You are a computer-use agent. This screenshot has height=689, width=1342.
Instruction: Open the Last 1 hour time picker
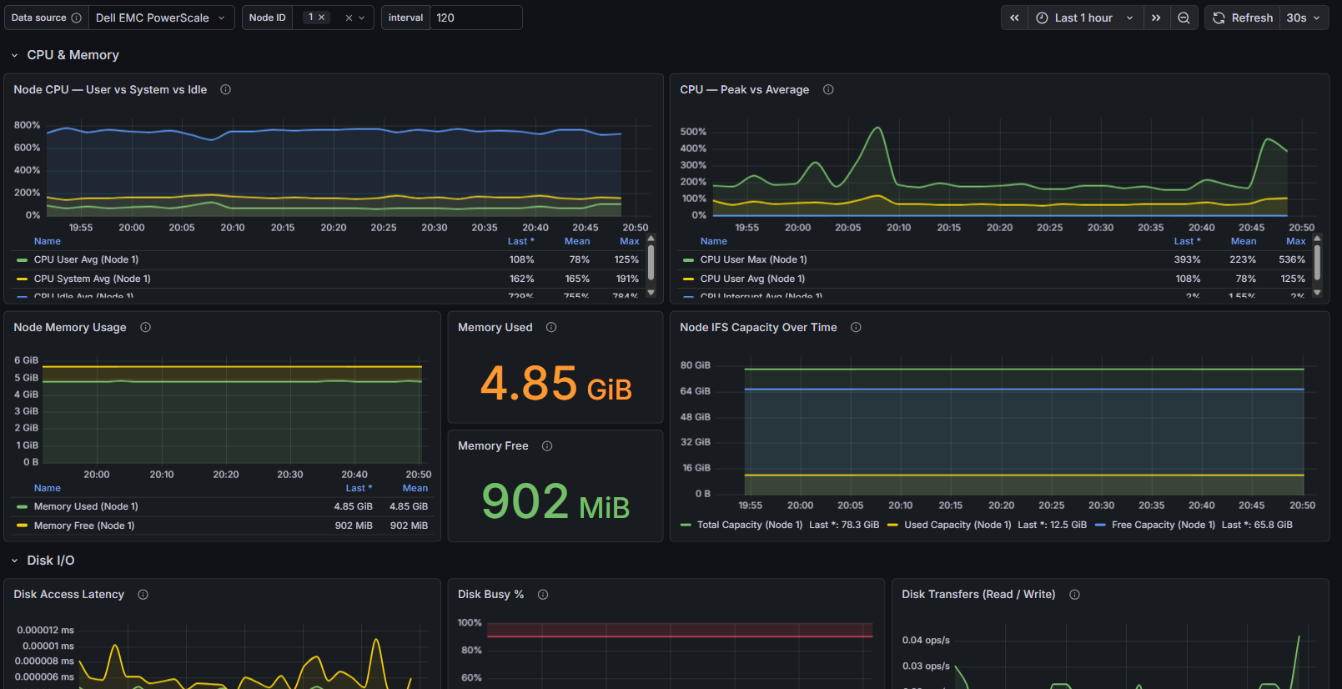tap(1085, 18)
